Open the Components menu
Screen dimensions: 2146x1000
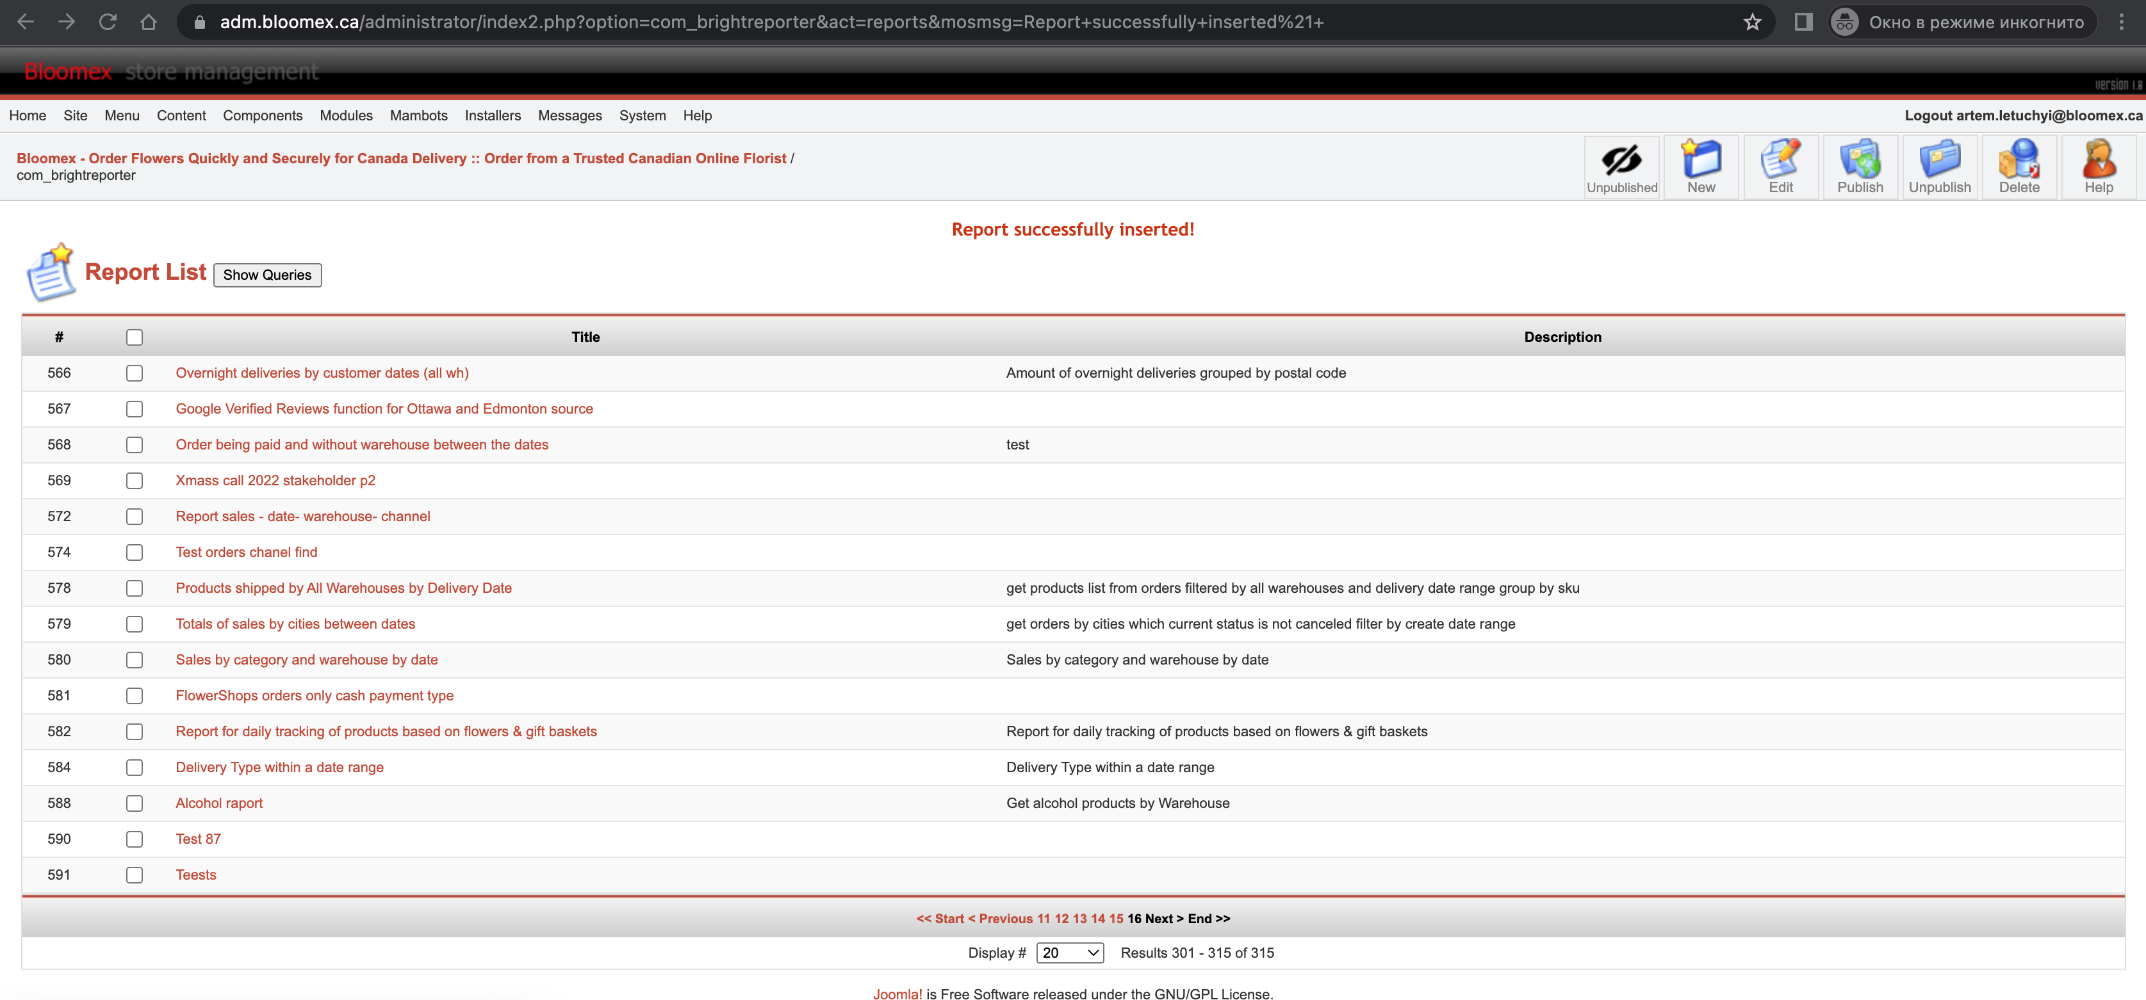[x=263, y=116]
